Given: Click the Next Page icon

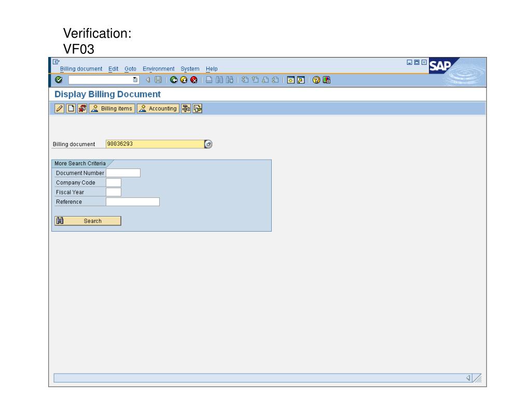Looking at the screenshot, I should coord(265,80).
